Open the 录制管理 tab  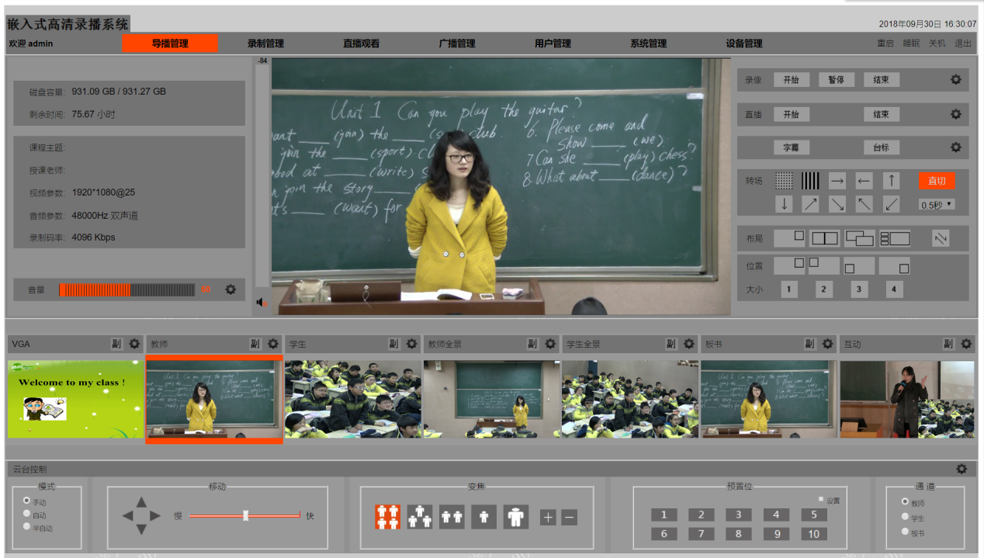pos(265,43)
